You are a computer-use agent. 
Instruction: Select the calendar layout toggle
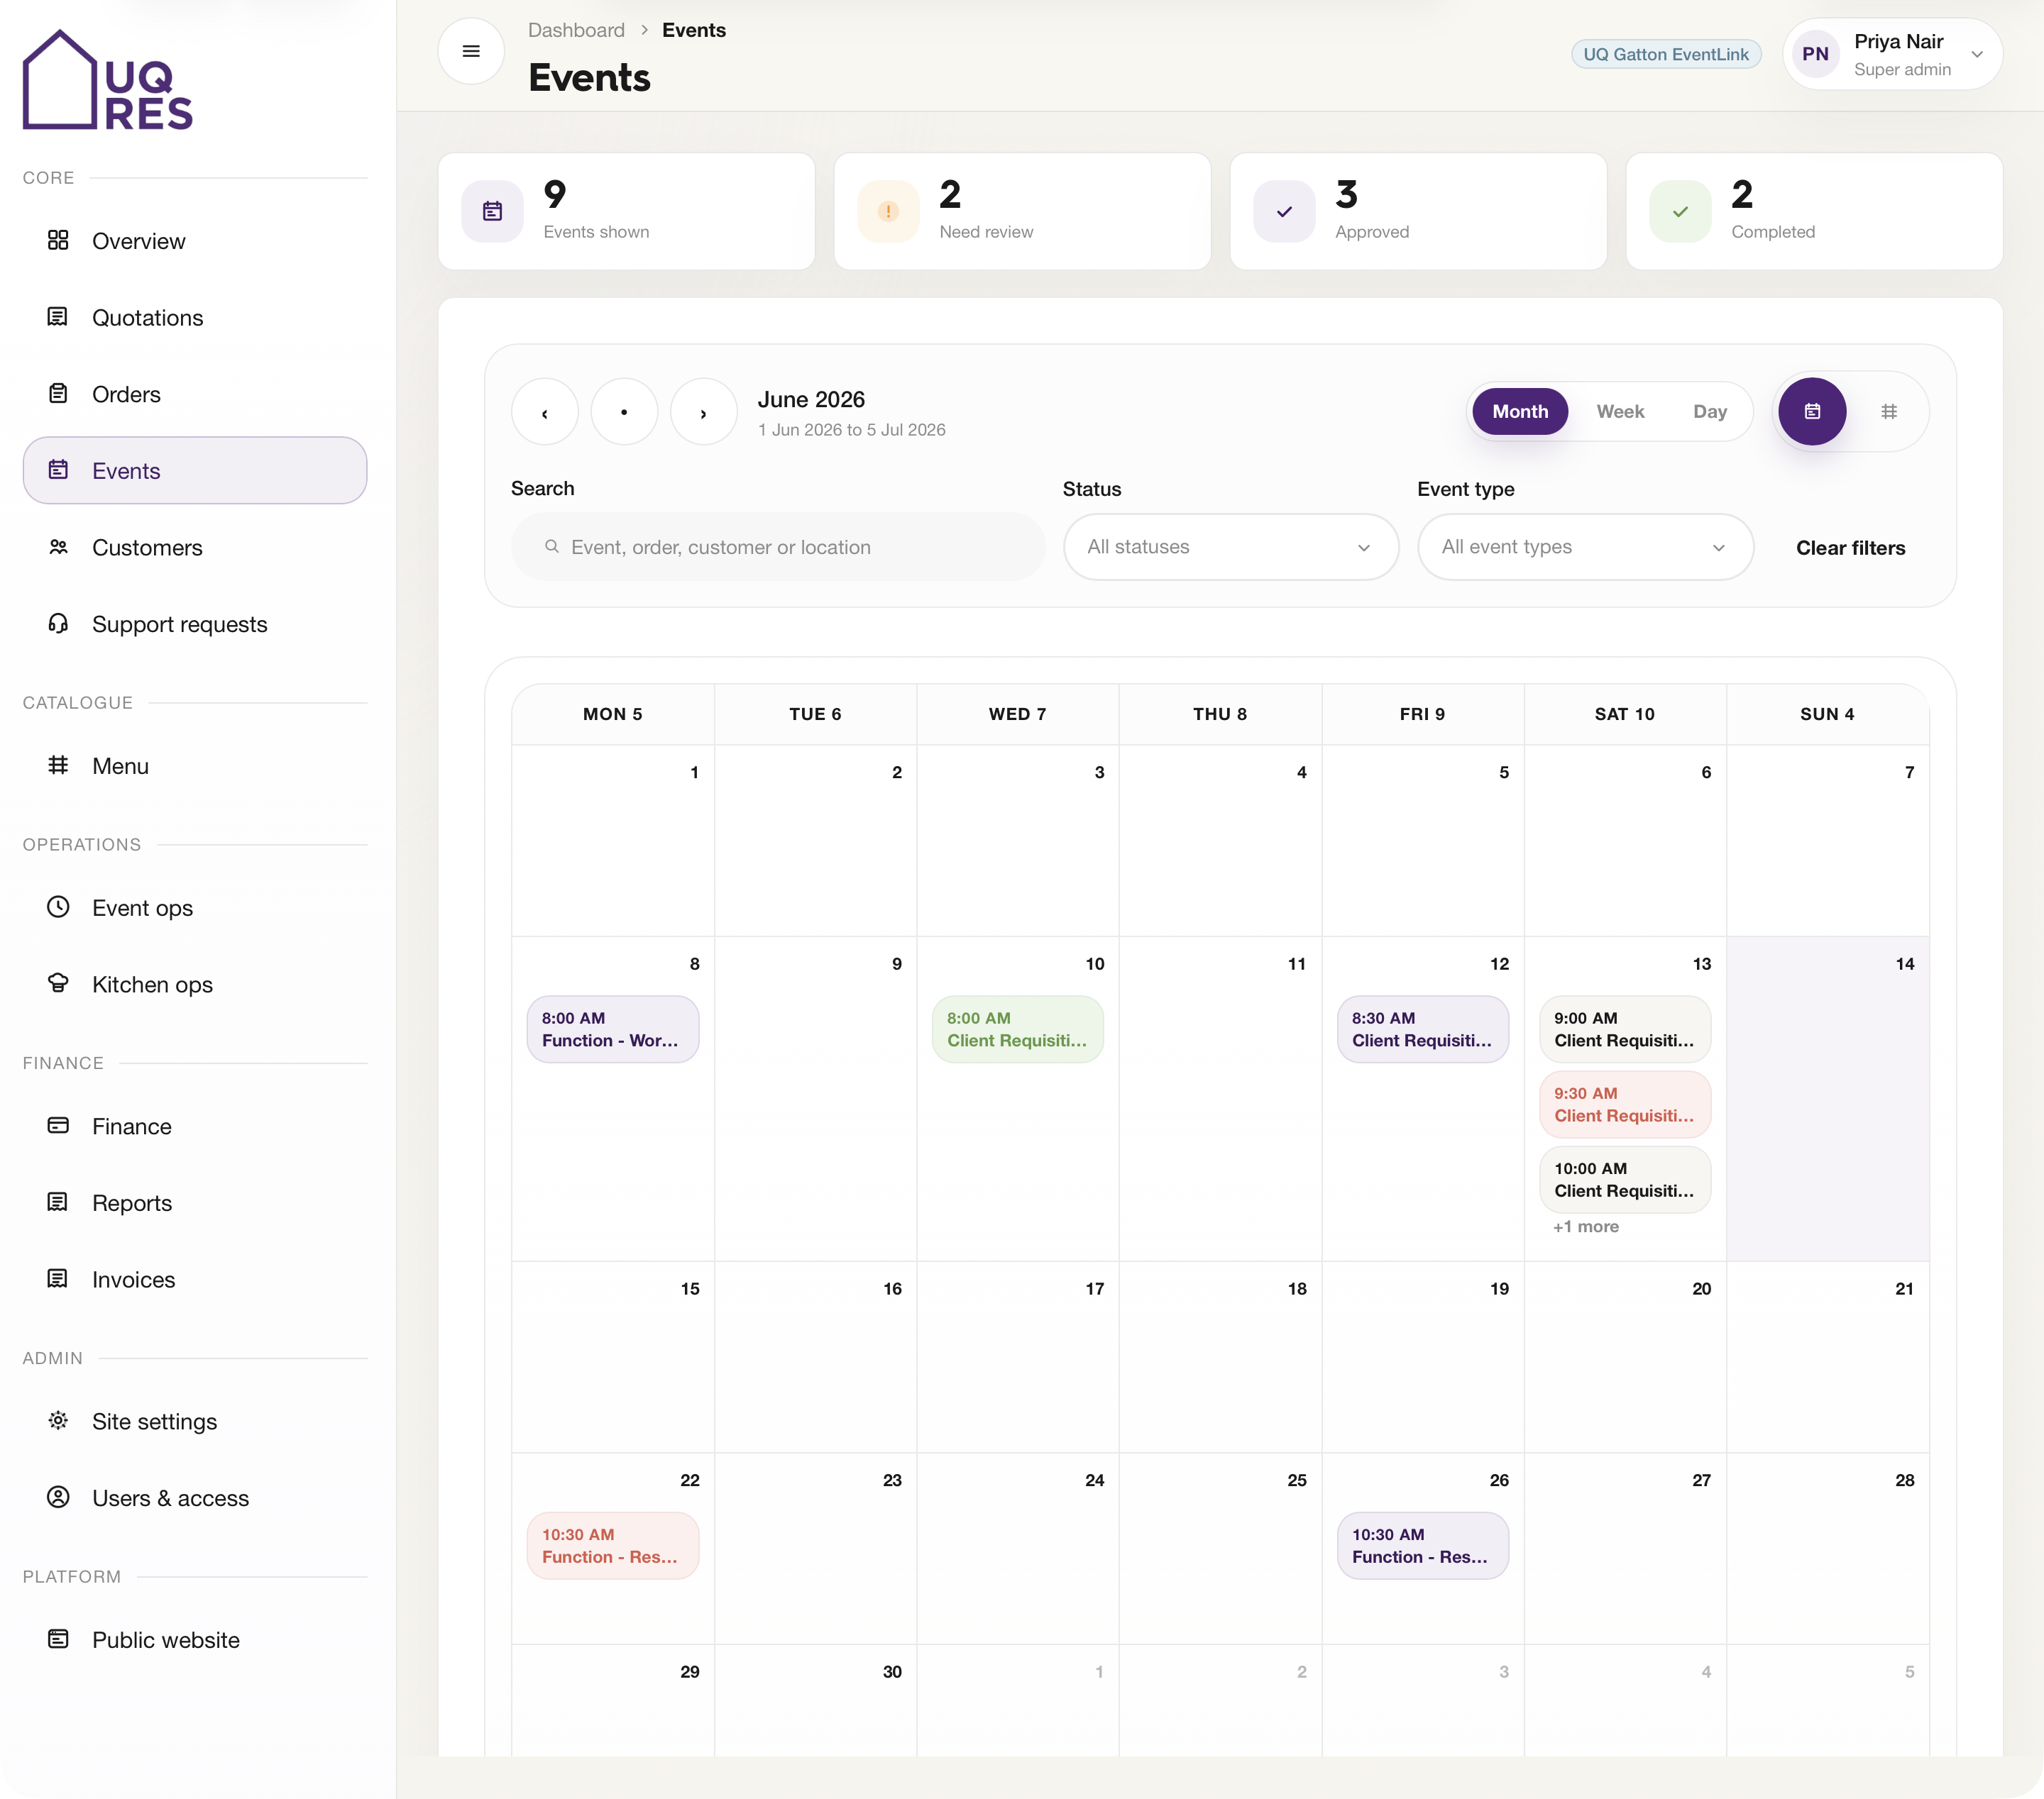tap(1812, 411)
